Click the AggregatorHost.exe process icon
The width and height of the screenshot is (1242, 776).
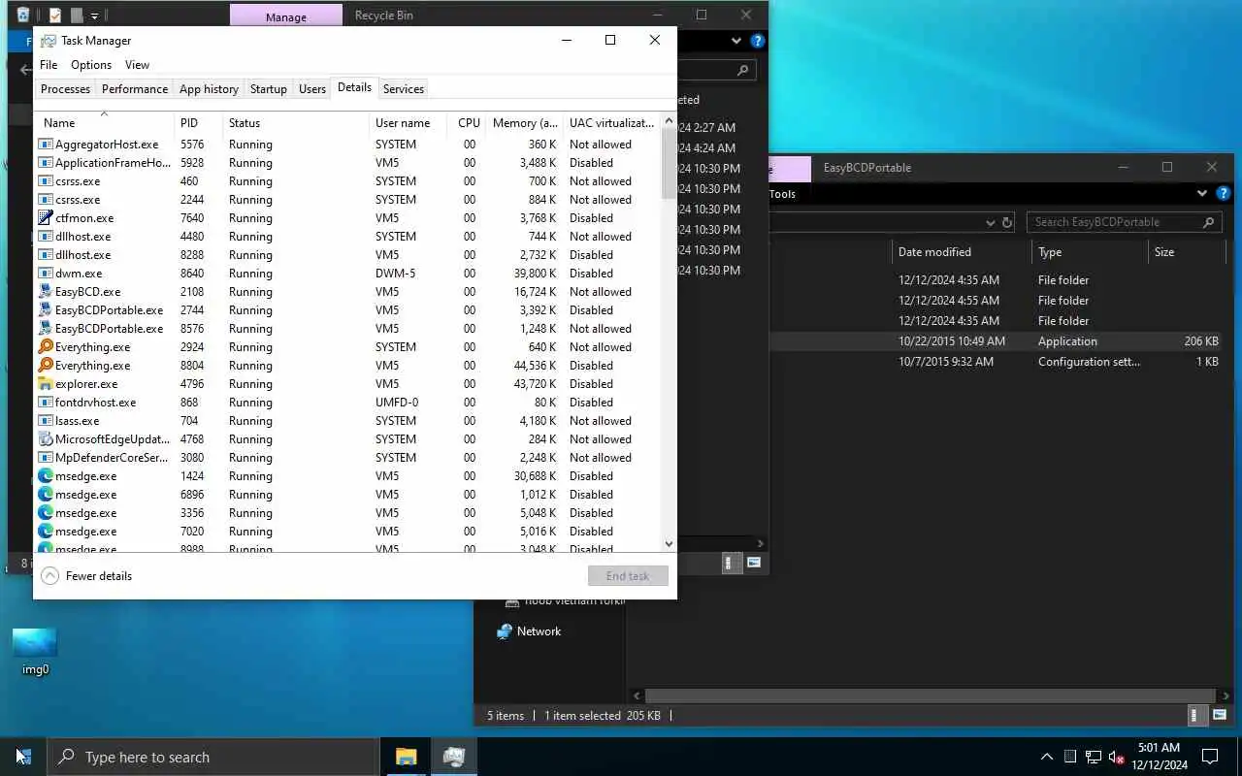click(46, 144)
